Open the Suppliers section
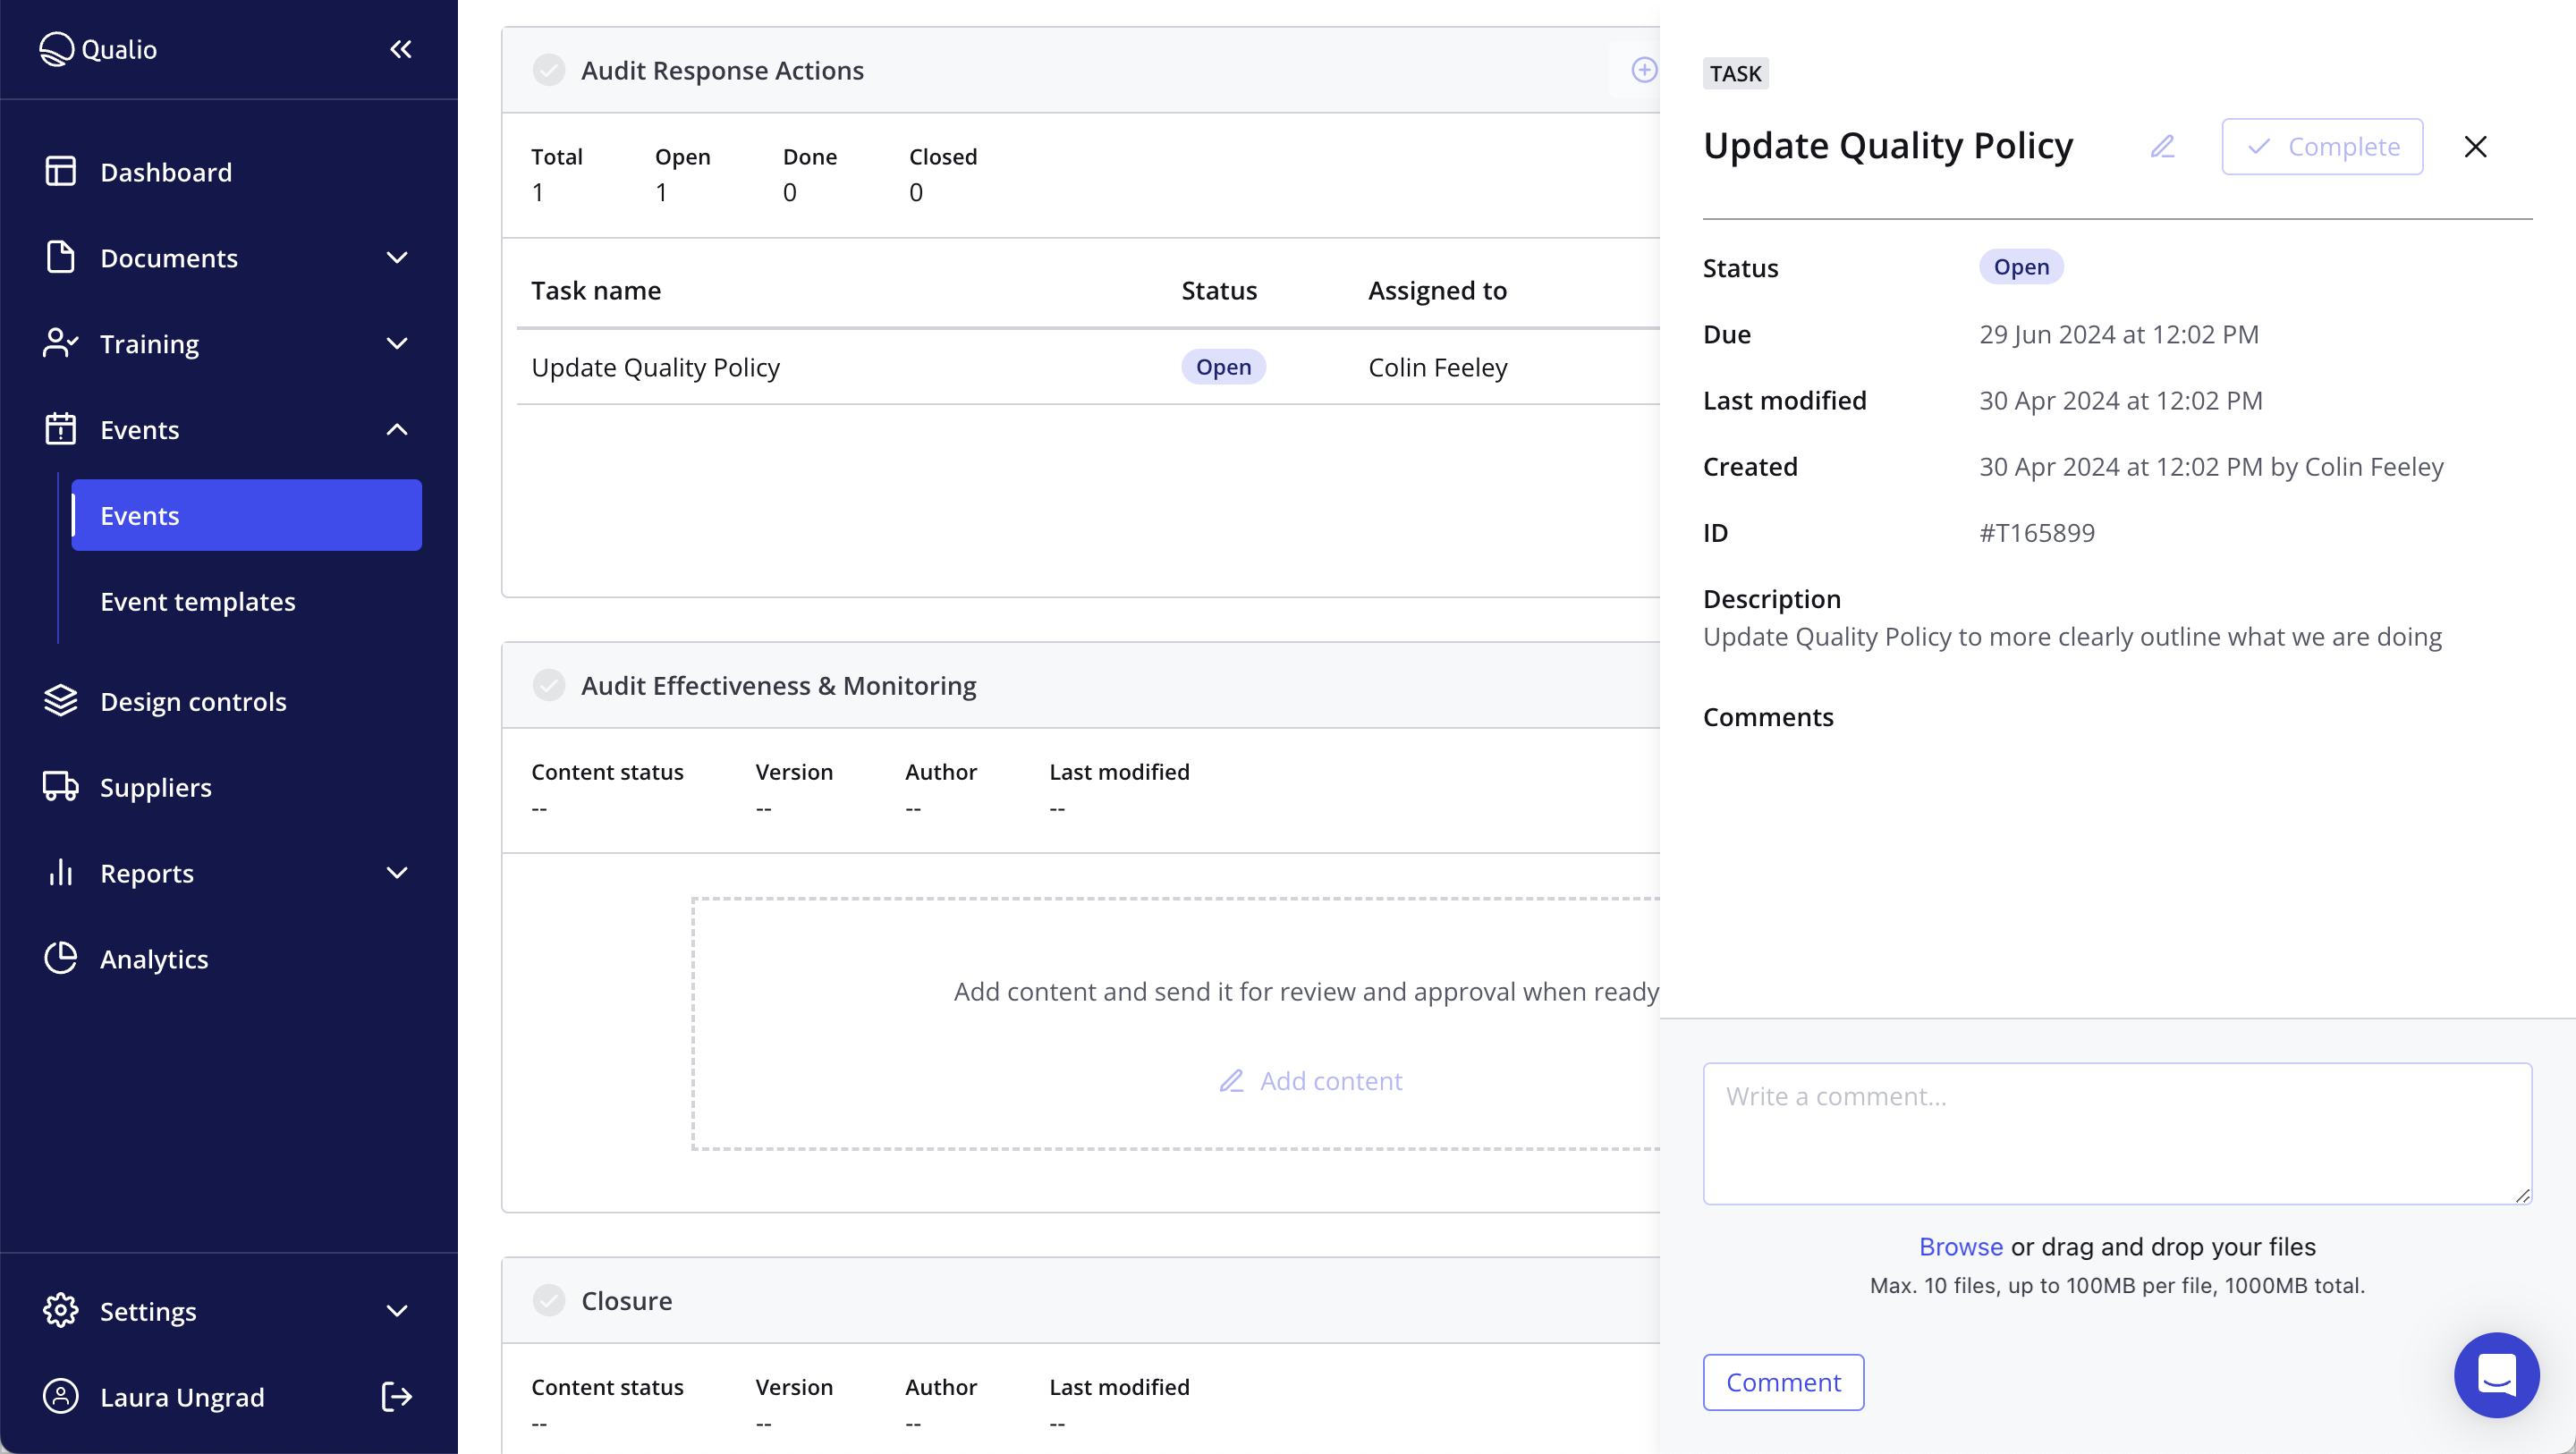The width and height of the screenshot is (2576, 1454). click(x=155, y=787)
